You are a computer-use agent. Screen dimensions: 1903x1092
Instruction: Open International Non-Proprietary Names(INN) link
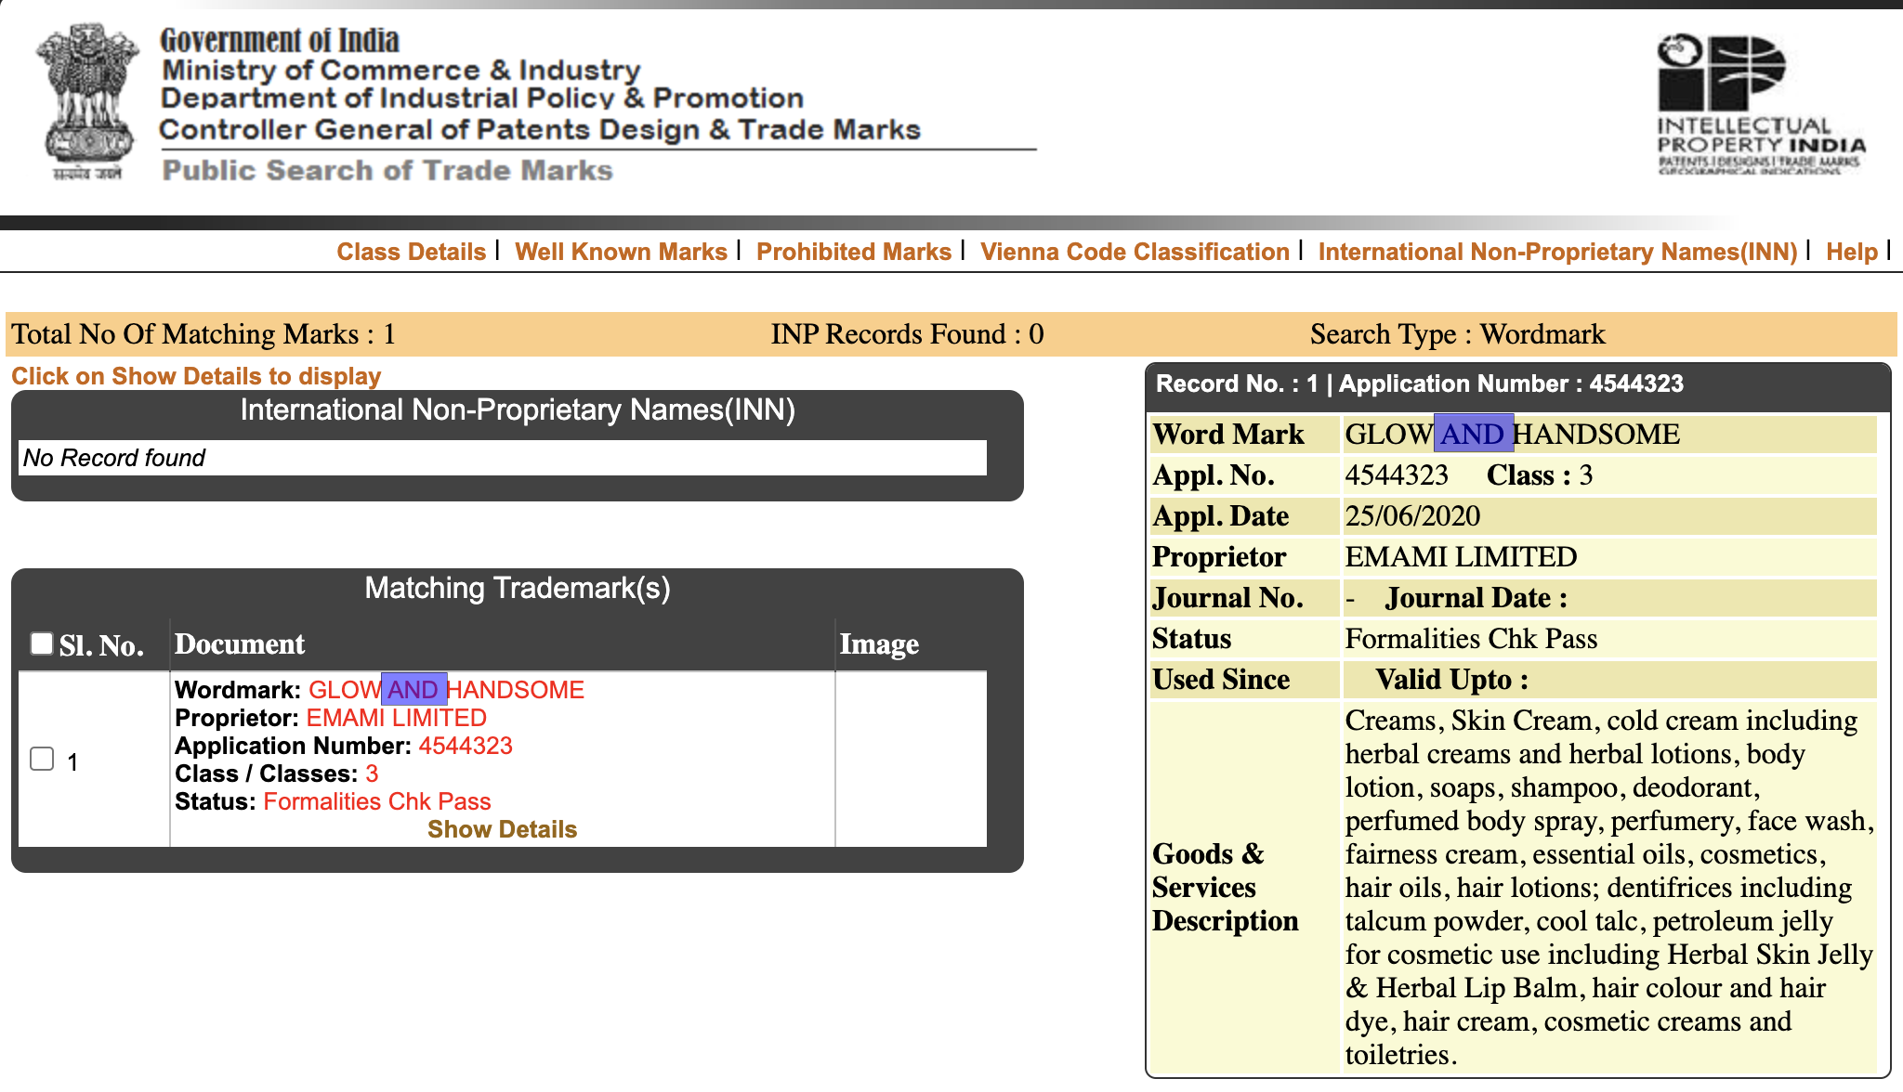pos(1557,252)
